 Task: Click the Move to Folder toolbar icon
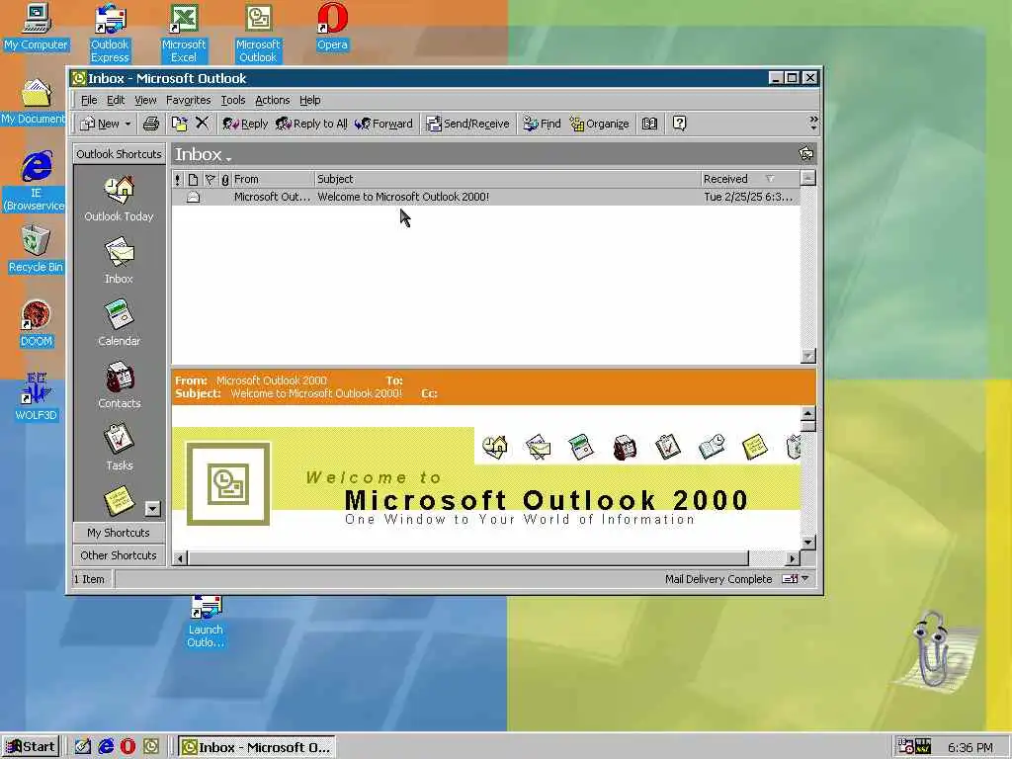pos(179,124)
